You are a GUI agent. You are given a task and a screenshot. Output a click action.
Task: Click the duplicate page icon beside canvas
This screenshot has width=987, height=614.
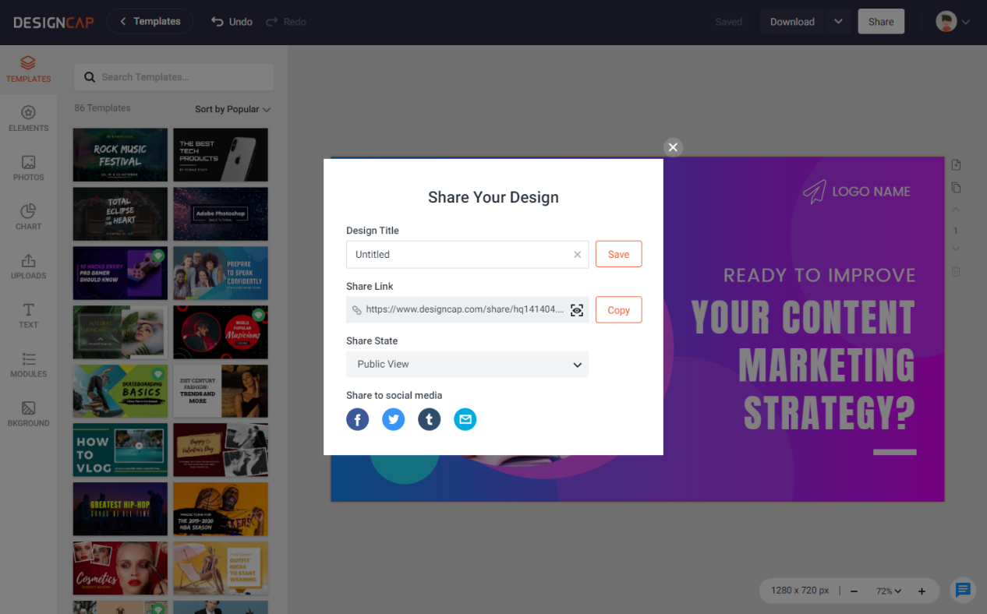point(957,188)
